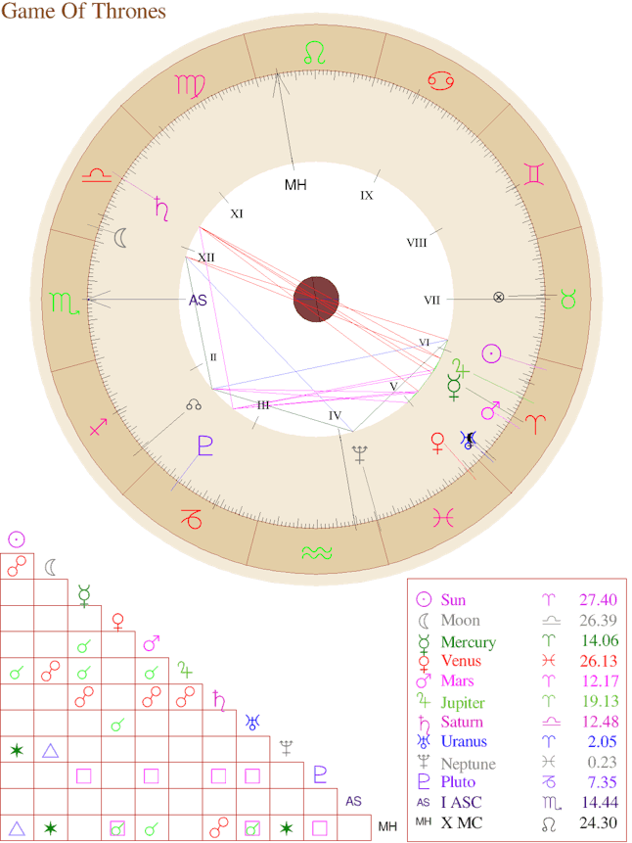The height and width of the screenshot is (843, 632).
Task: Click the MH label inside the inner circle
Action: click(295, 185)
